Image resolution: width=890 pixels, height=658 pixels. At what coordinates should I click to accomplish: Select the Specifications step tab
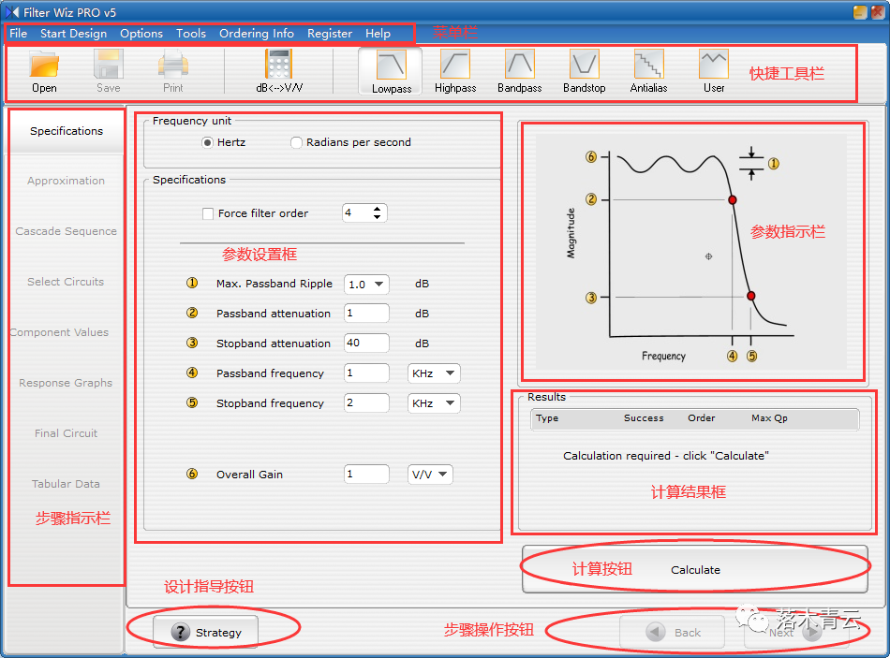click(67, 131)
